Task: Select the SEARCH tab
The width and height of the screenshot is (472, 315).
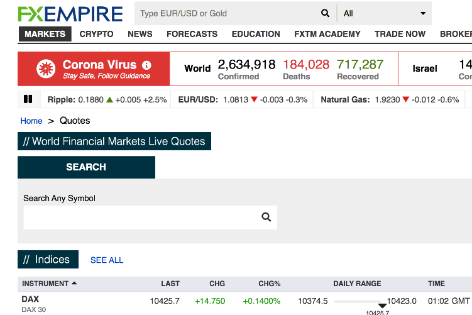Action: [x=86, y=167]
